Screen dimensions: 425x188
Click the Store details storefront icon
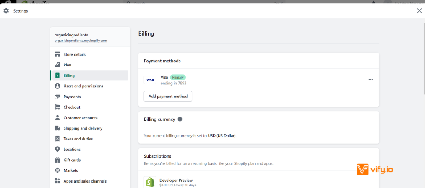(x=57, y=54)
